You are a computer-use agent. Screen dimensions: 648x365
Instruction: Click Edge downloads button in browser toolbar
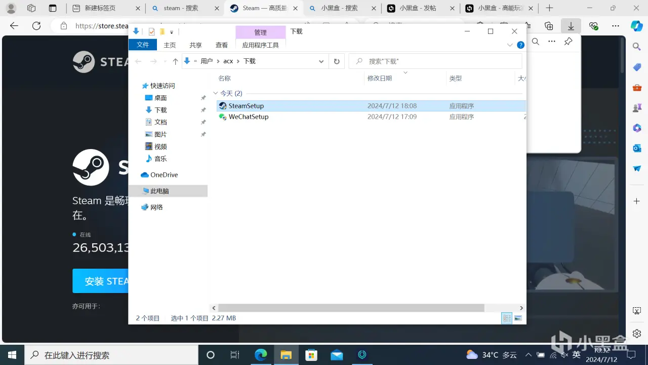pyautogui.click(x=571, y=26)
